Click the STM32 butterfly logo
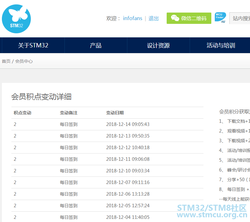 pyautogui.click(x=16, y=19)
